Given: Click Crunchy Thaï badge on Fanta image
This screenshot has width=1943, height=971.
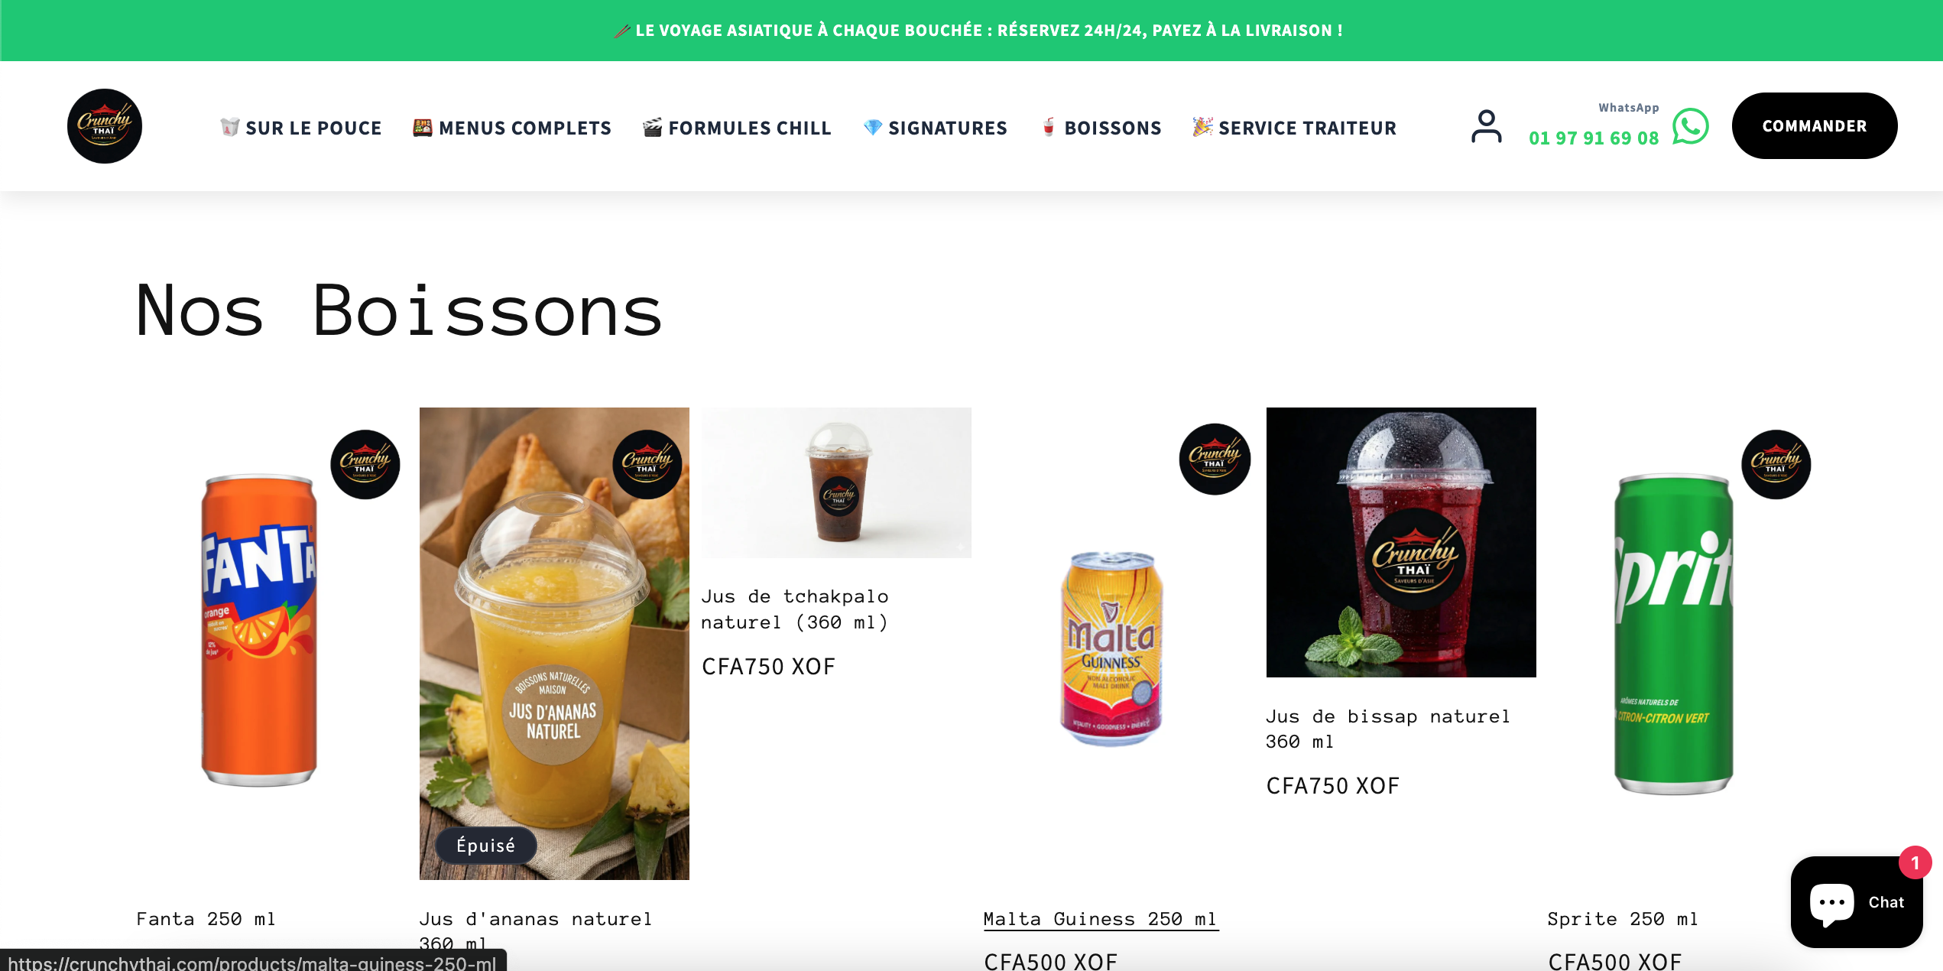Looking at the screenshot, I should 365,464.
